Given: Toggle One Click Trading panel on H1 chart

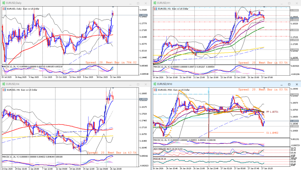Looking at the screenshot, I should pyautogui.click(x=155, y=9).
